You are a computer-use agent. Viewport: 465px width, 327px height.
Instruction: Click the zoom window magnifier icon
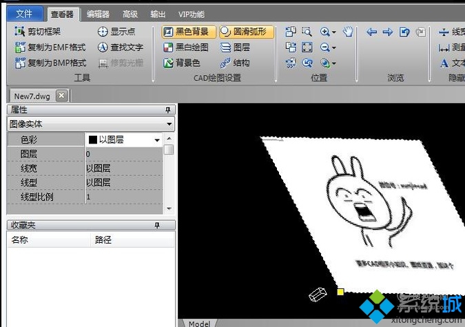click(307, 32)
